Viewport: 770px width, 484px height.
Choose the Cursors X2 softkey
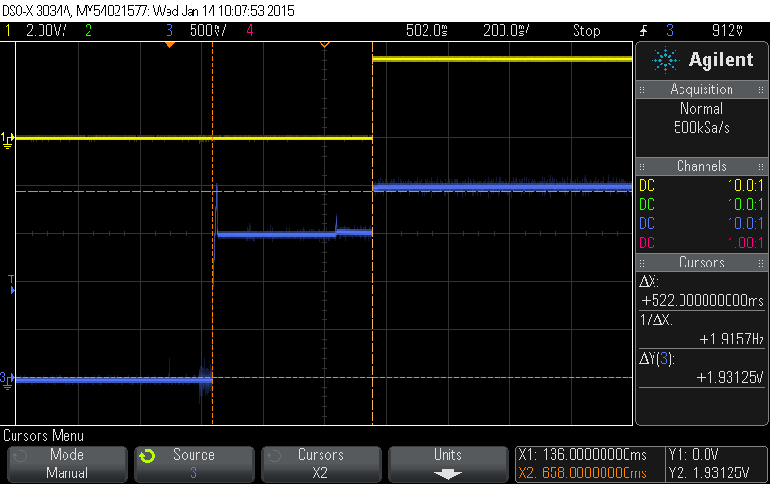[x=321, y=464]
